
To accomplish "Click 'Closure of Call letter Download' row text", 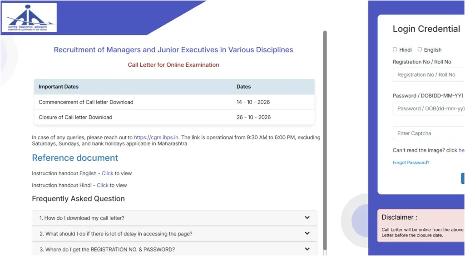I will pyautogui.click(x=75, y=117).
